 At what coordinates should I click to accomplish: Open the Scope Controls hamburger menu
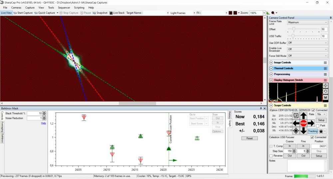[325, 105]
